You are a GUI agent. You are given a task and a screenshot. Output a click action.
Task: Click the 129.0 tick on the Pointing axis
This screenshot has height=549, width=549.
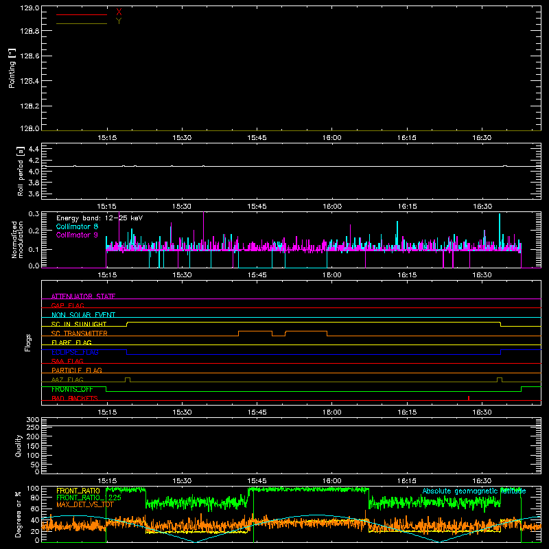click(30, 8)
